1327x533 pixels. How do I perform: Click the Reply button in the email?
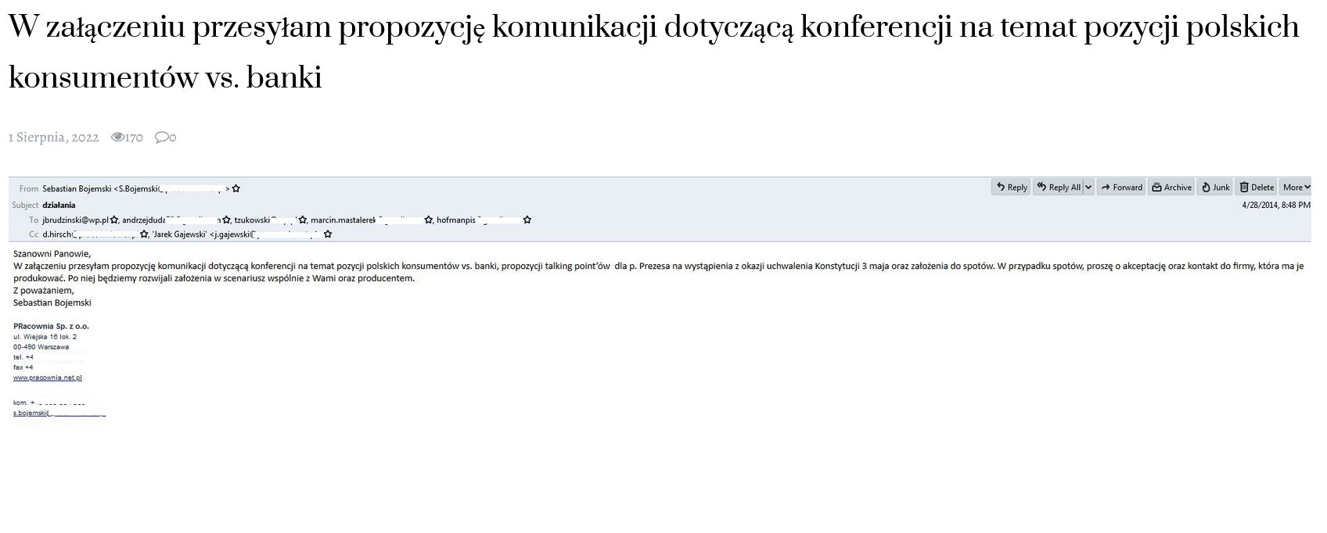(x=1011, y=188)
